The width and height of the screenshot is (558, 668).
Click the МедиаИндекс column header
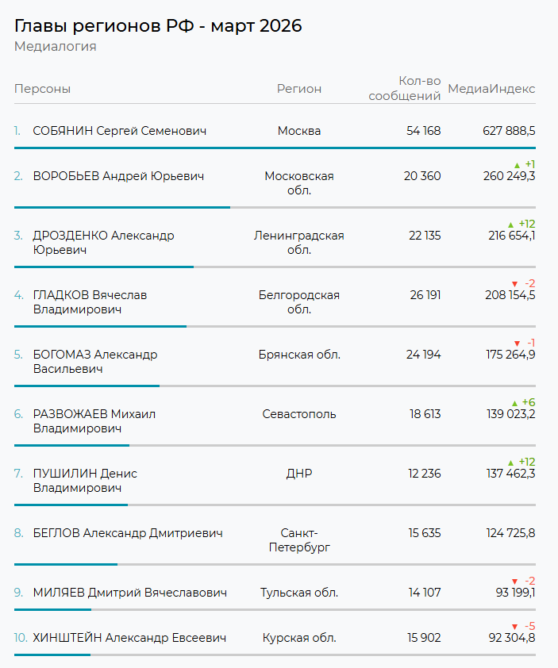pos(491,89)
